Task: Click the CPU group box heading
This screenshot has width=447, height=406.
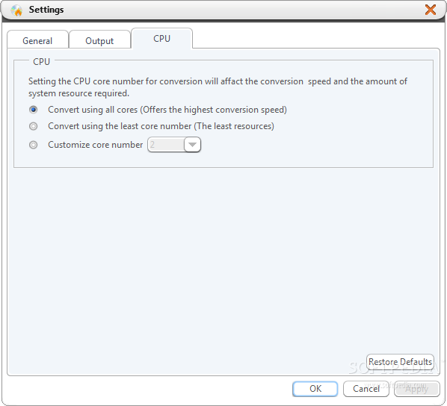Action: 42,62
